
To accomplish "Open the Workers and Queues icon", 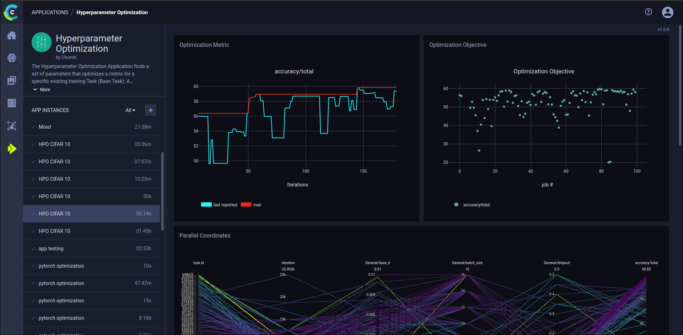I will point(12,103).
